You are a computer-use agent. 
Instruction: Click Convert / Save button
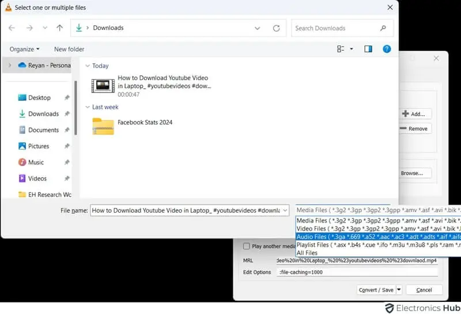[376, 290]
